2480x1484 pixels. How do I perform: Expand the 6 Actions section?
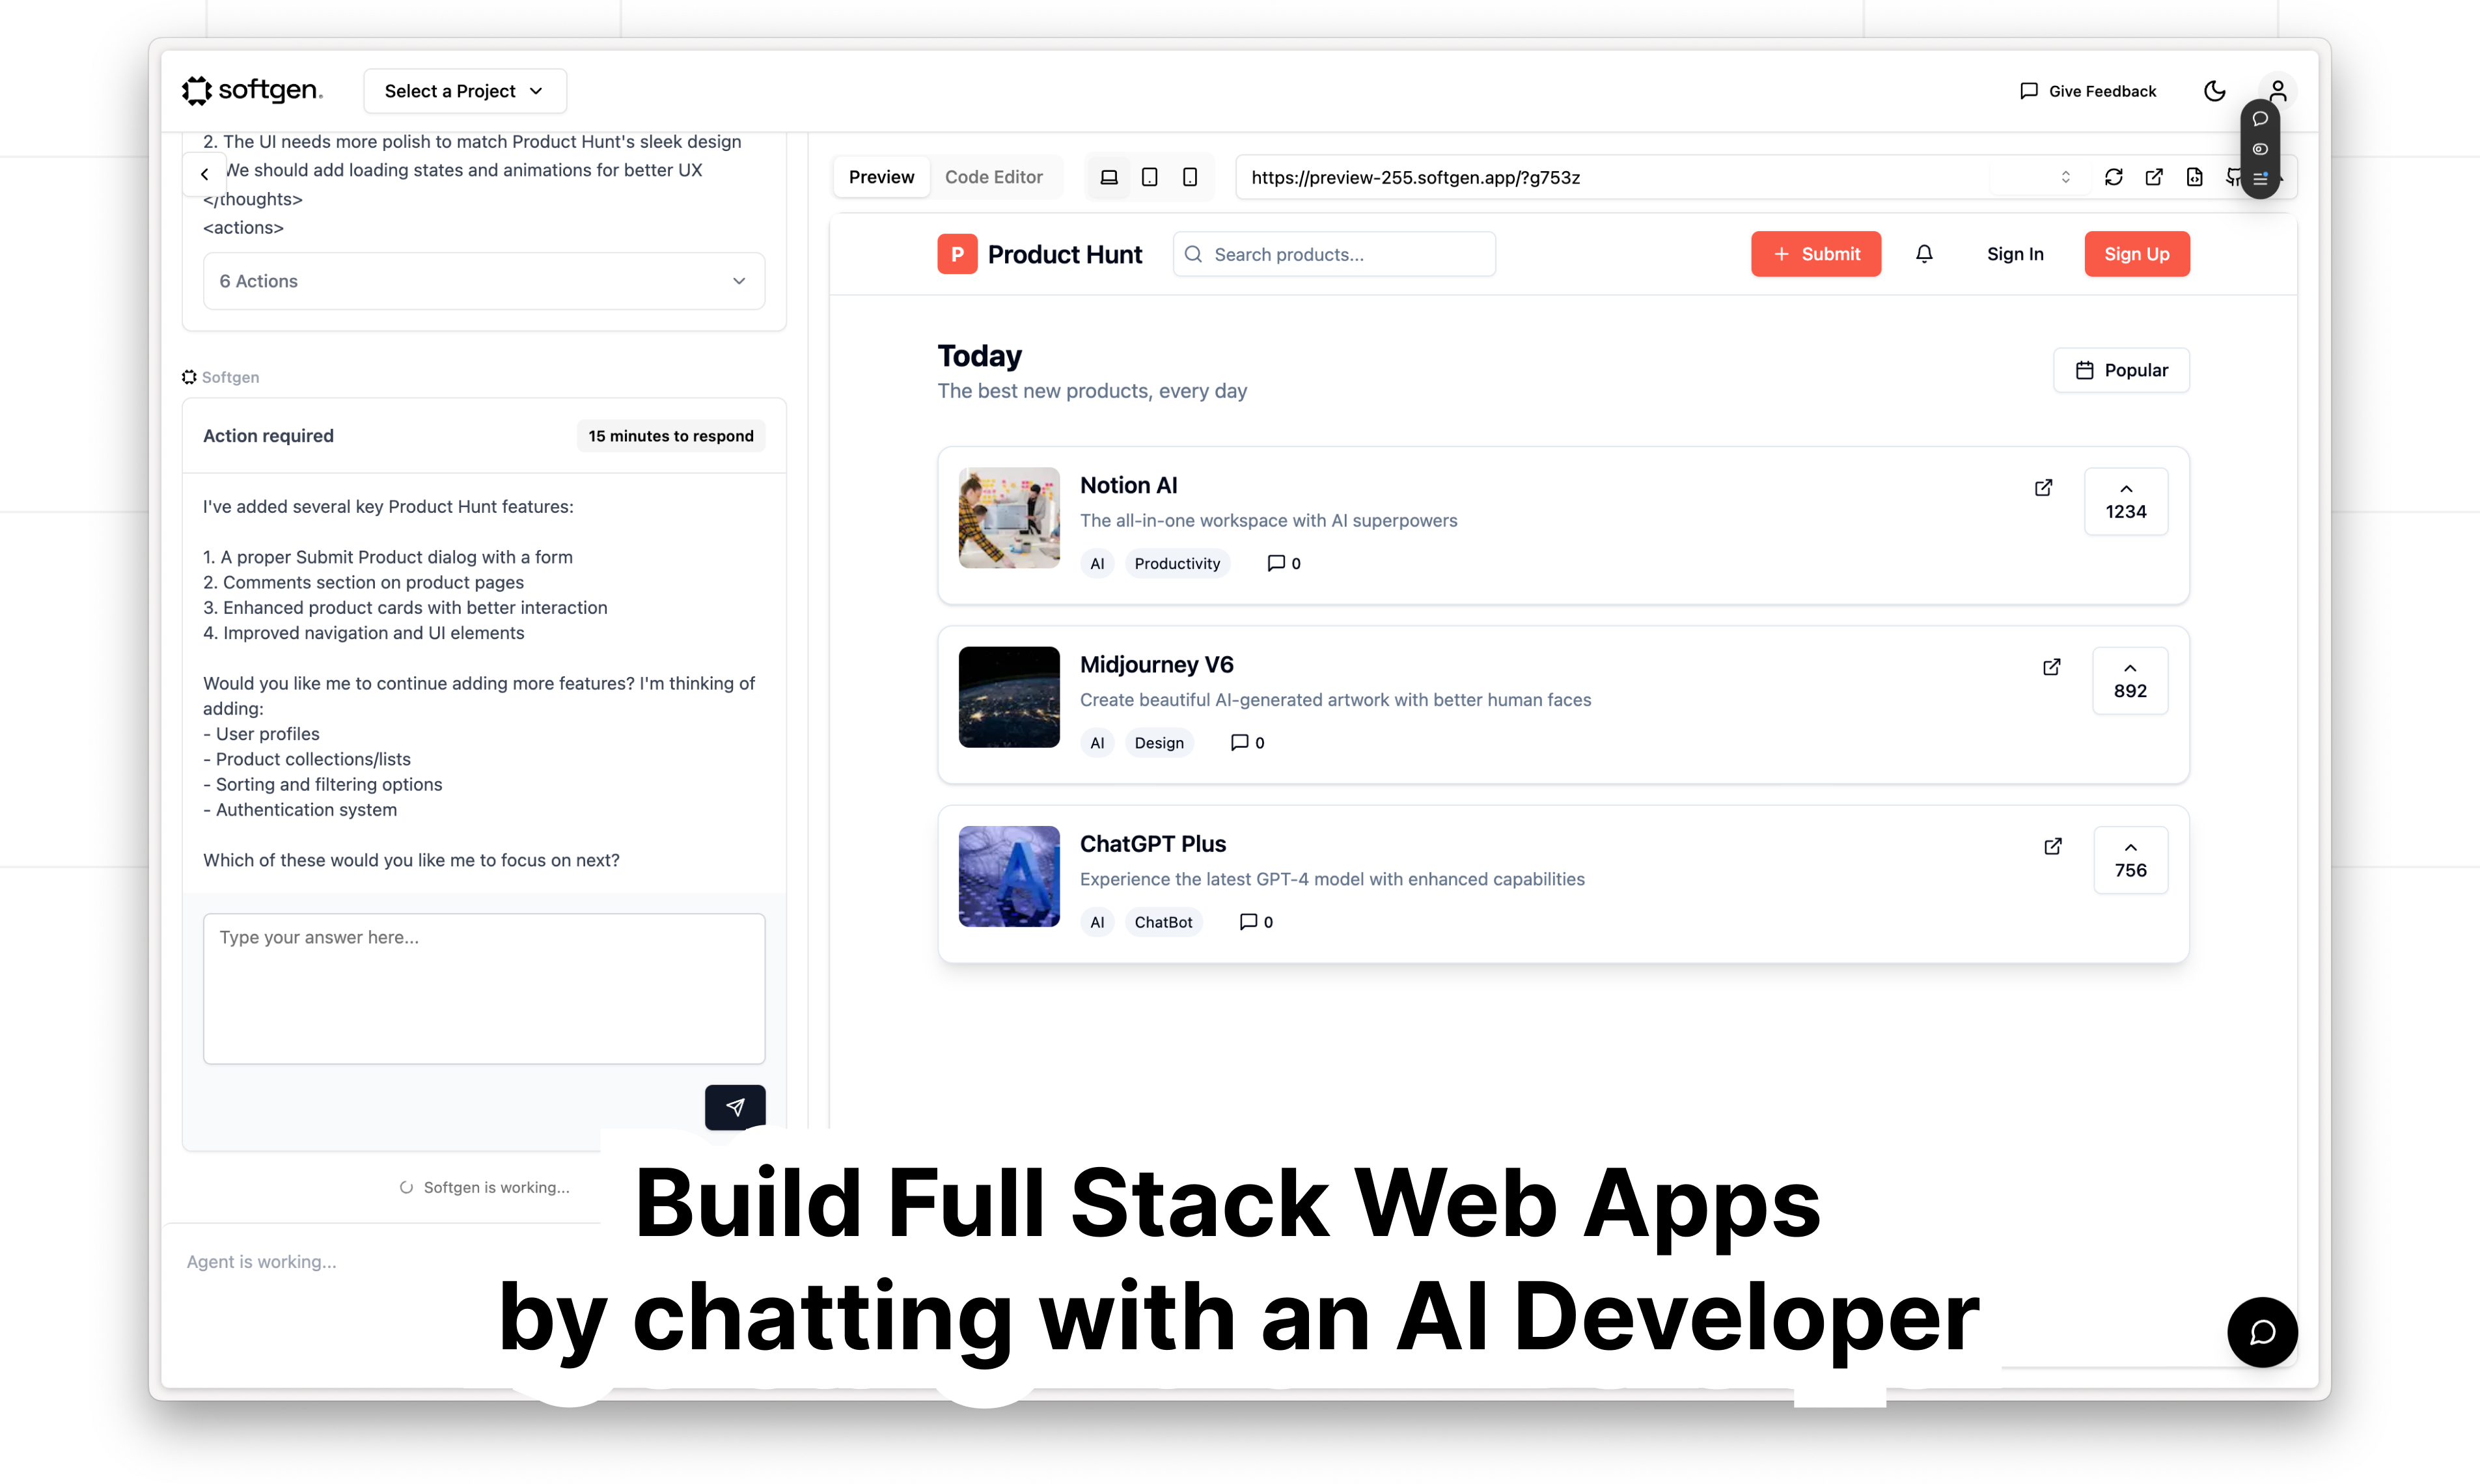click(484, 281)
